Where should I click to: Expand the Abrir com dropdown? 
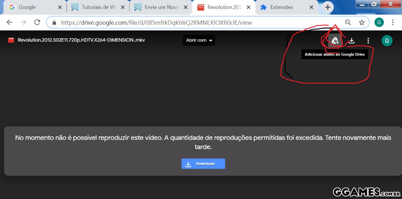tap(199, 40)
